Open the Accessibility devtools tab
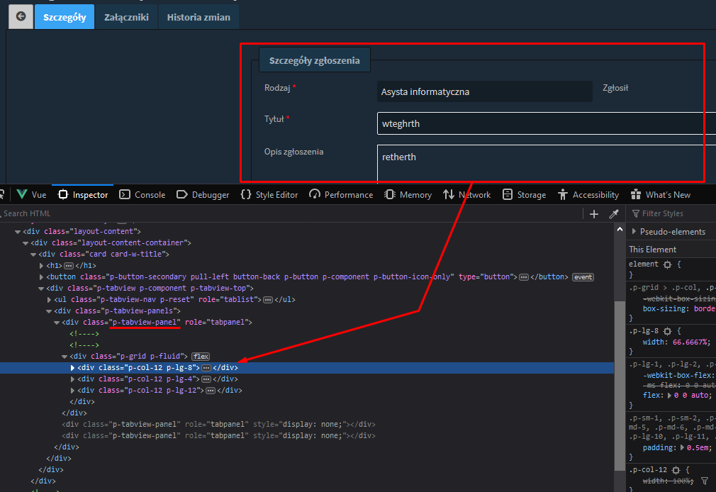The width and height of the screenshot is (716, 492). coord(588,195)
